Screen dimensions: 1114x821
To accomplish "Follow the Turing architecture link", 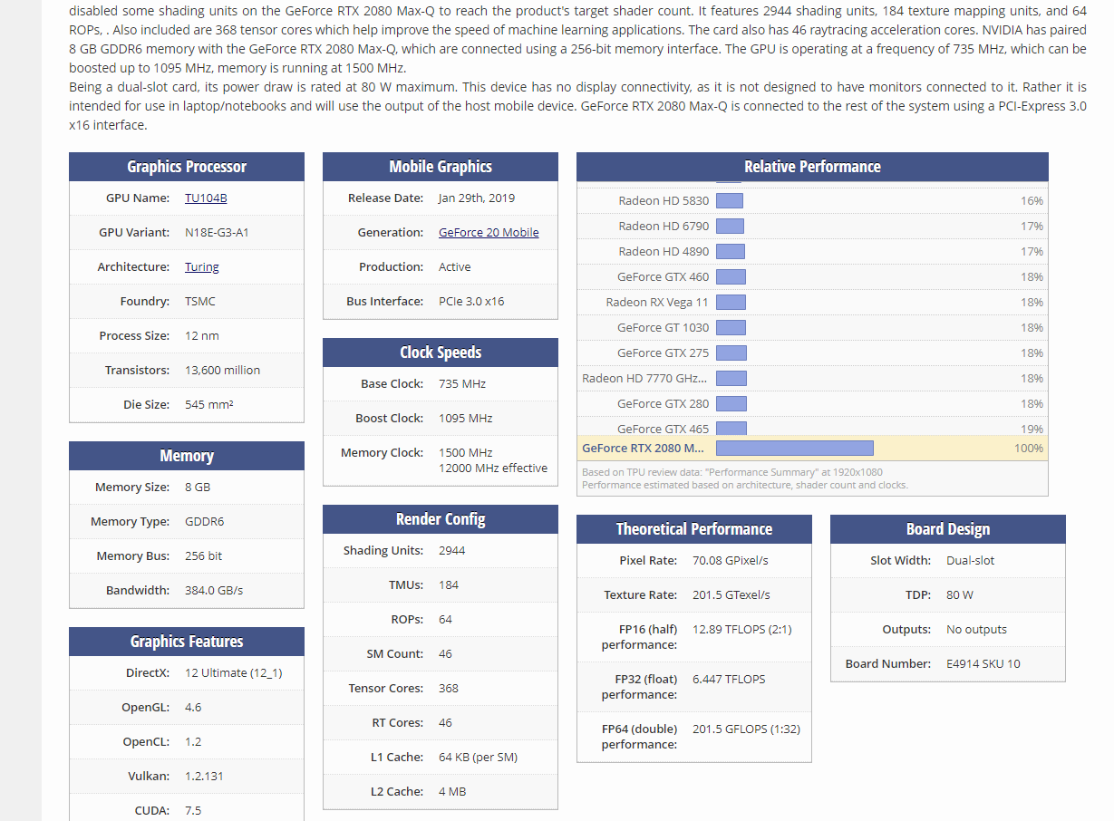I will (x=201, y=267).
